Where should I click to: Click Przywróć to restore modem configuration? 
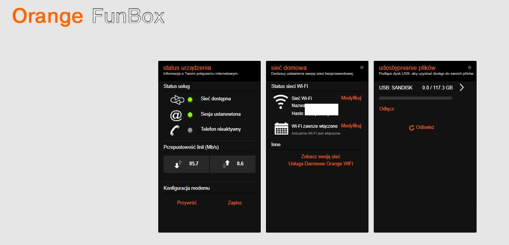point(187,203)
